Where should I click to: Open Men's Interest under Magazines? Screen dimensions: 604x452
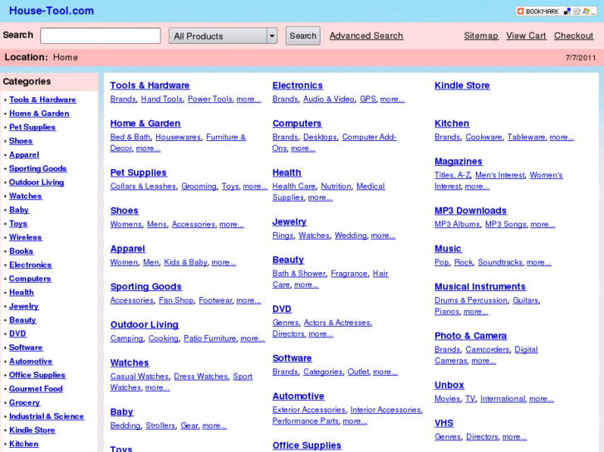click(x=500, y=176)
